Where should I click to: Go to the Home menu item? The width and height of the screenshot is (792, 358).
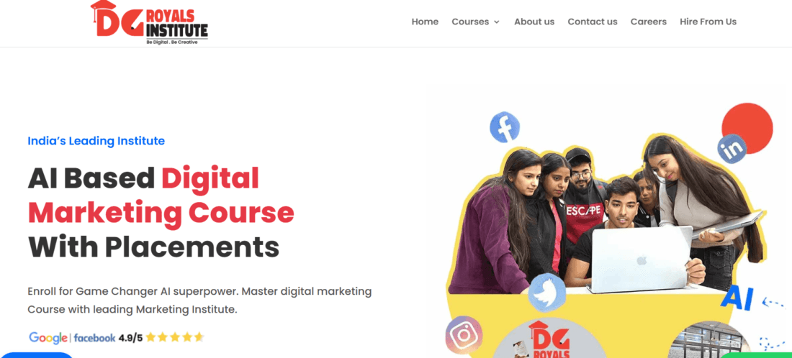(x=425, y=22)
